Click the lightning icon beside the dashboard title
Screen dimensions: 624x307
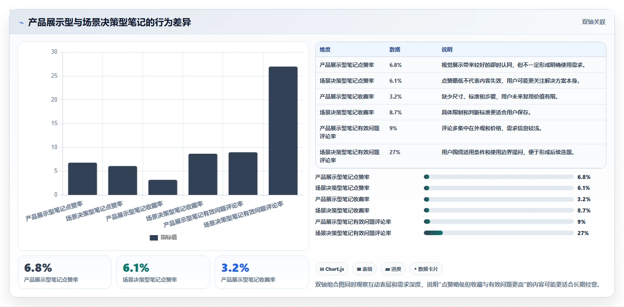pos(22,23)
